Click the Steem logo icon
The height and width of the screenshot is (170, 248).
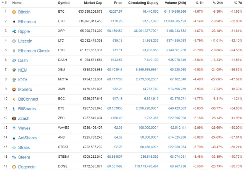[x=14, y=157]
